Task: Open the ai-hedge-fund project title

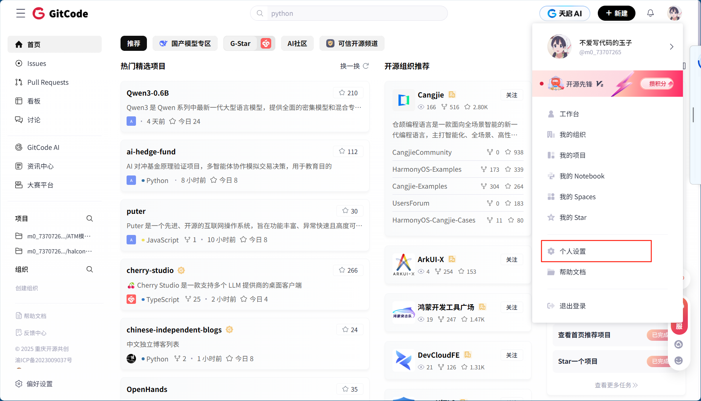Action: 151,152
